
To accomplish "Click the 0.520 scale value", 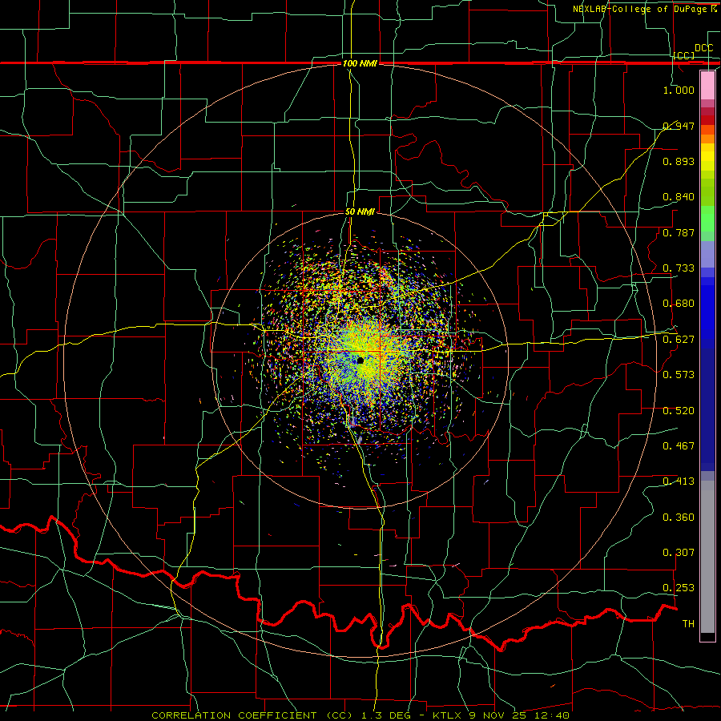I will click(679, 411).
